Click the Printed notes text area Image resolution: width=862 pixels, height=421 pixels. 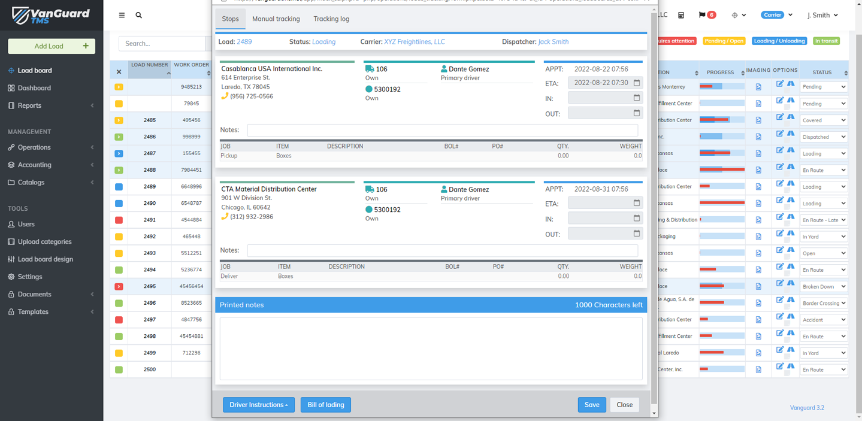[x=431, y=349]
